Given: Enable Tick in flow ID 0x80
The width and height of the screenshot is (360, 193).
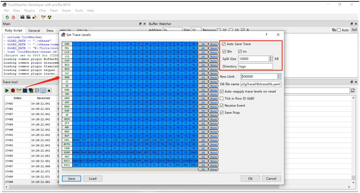Looking at the screenshot, I should [222, 98].
